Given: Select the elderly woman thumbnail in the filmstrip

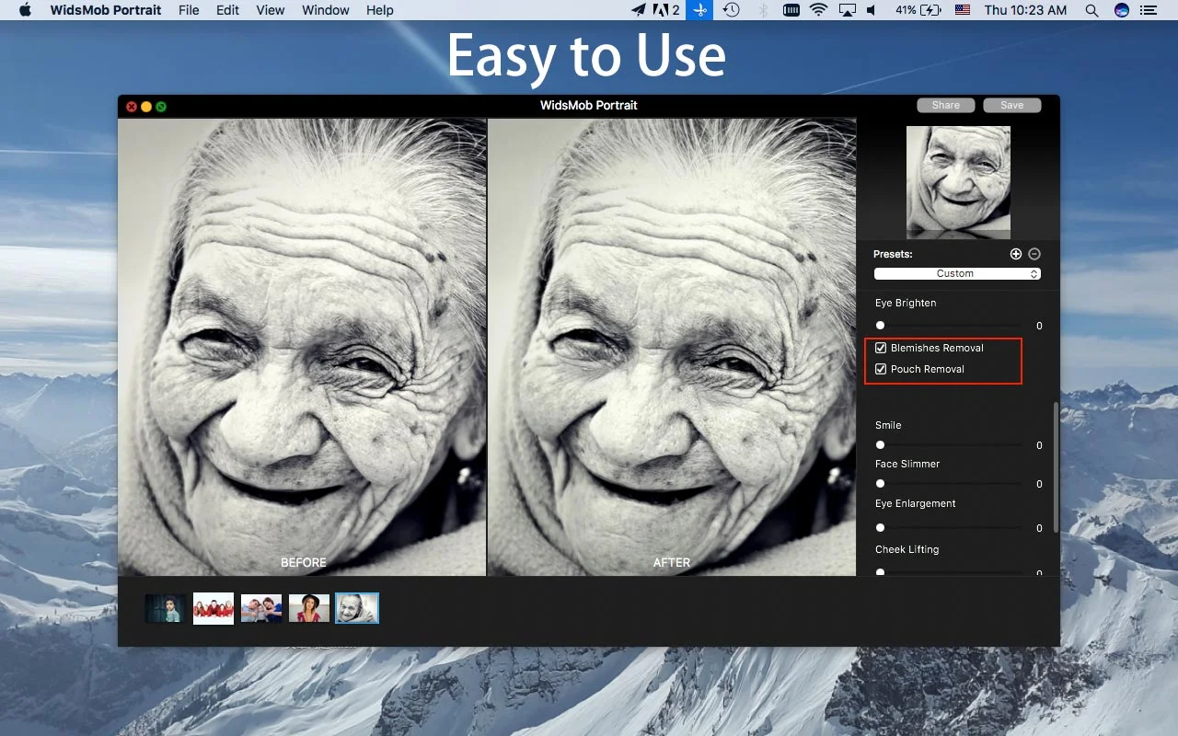Looking at the screenshot, I should [357, 607].
